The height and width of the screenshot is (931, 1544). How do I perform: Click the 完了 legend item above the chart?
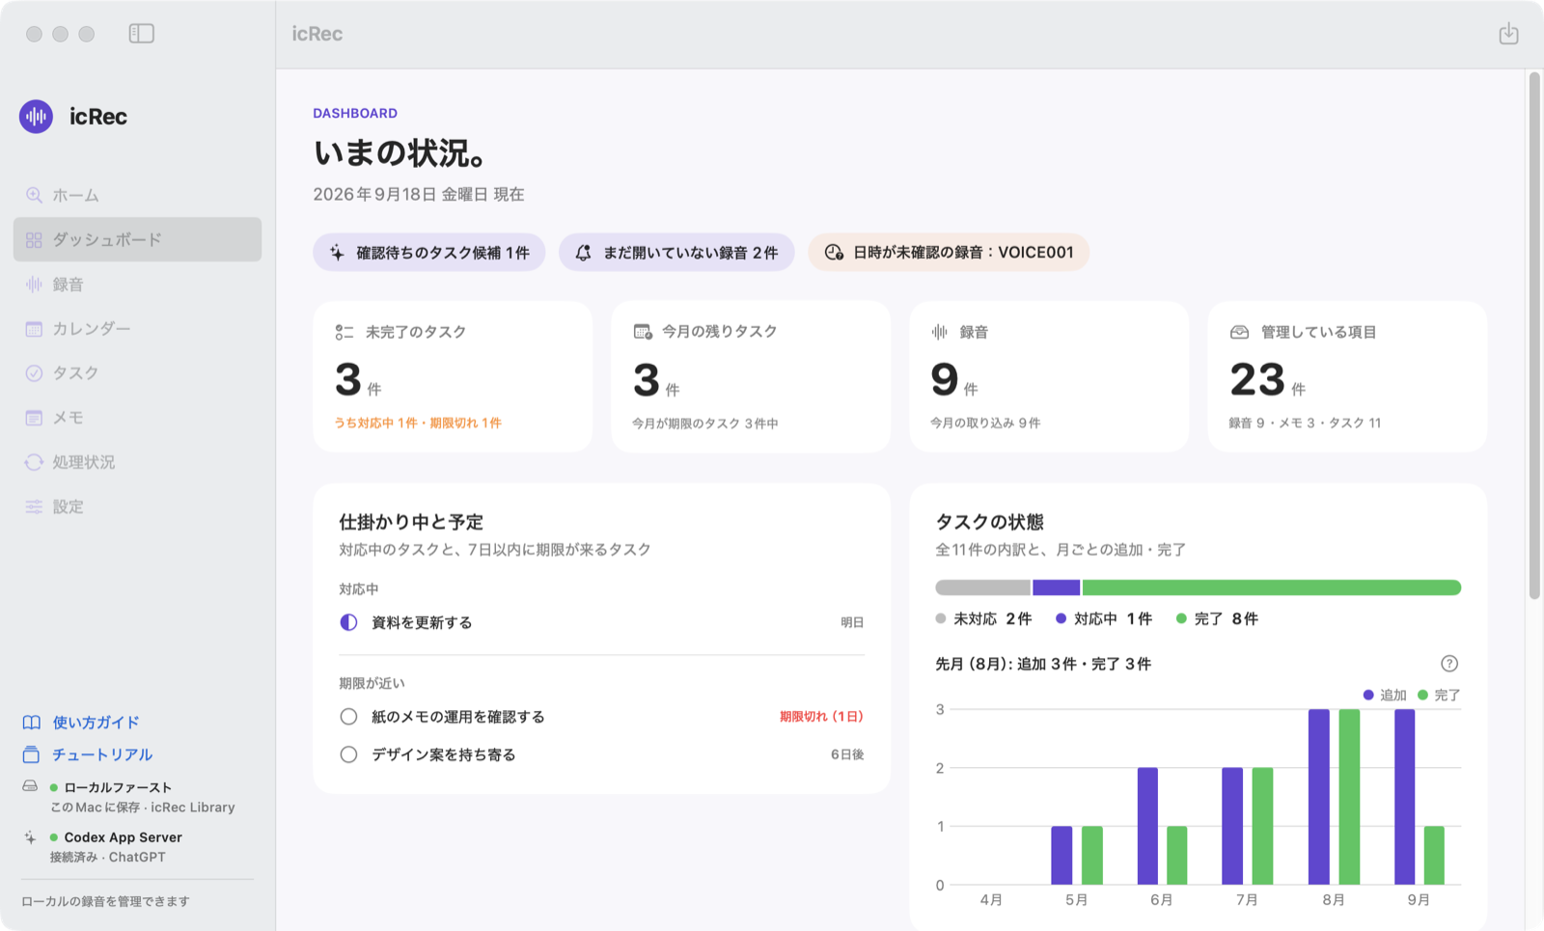[1439, 695]
